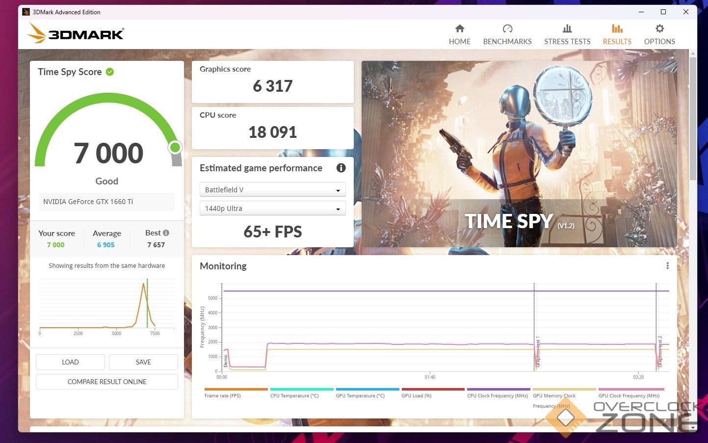Click the scrollbar down arrow
The image size is (708, 443).
[693, 427]
